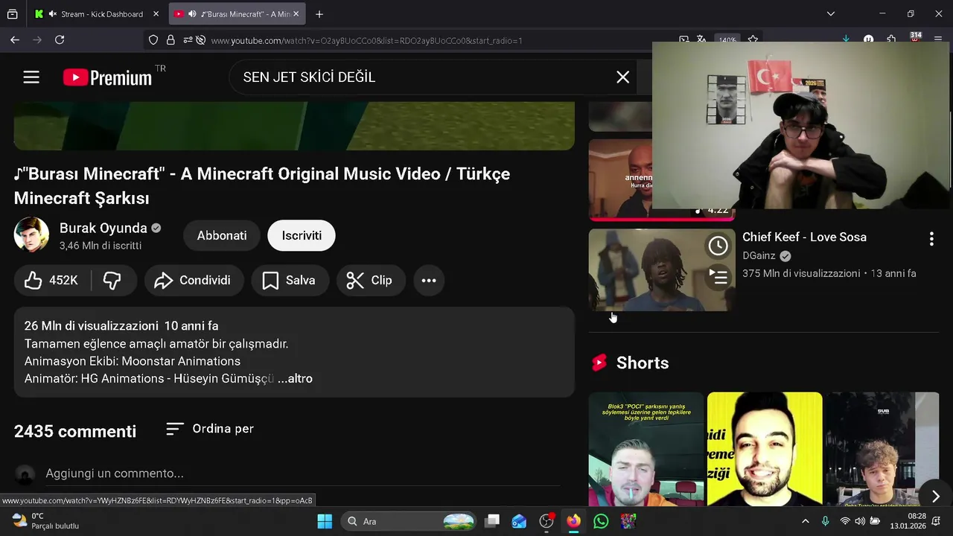Open page translation icon in address bar
This screenshot has height=536, width=953.
tap(701, 39)
